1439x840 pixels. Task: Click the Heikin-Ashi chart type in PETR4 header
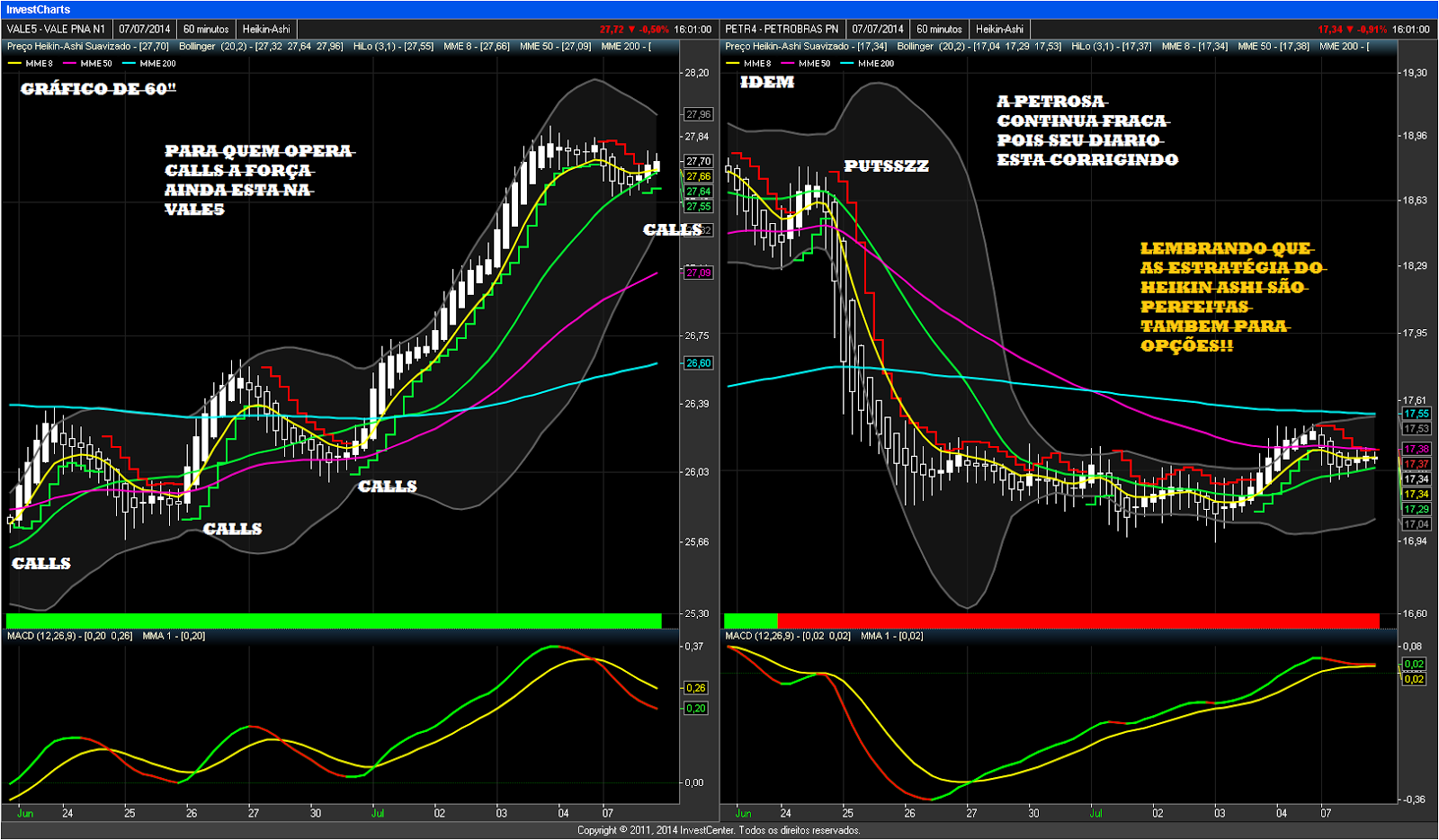click(1000, 29)
